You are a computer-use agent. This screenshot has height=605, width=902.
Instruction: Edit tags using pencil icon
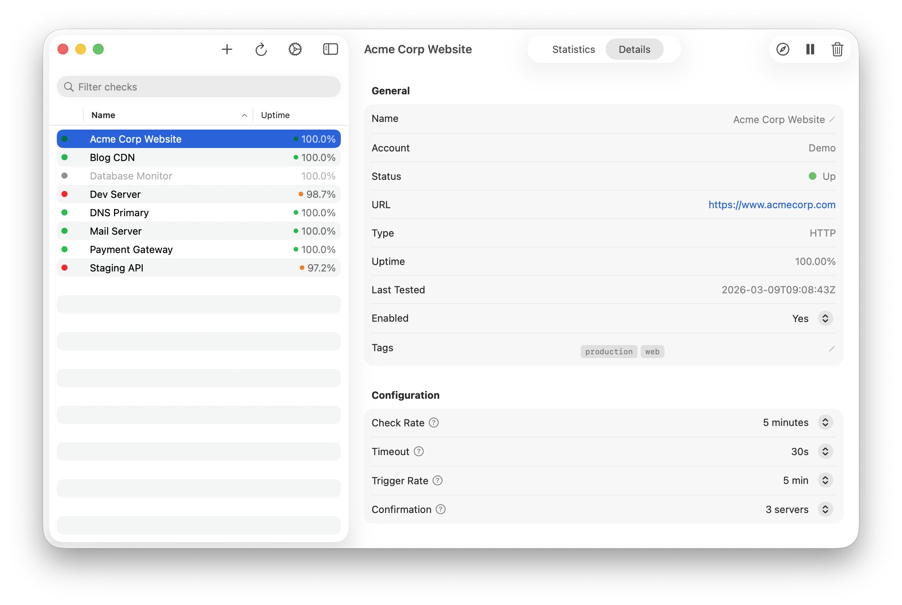(x=832, y=349)
